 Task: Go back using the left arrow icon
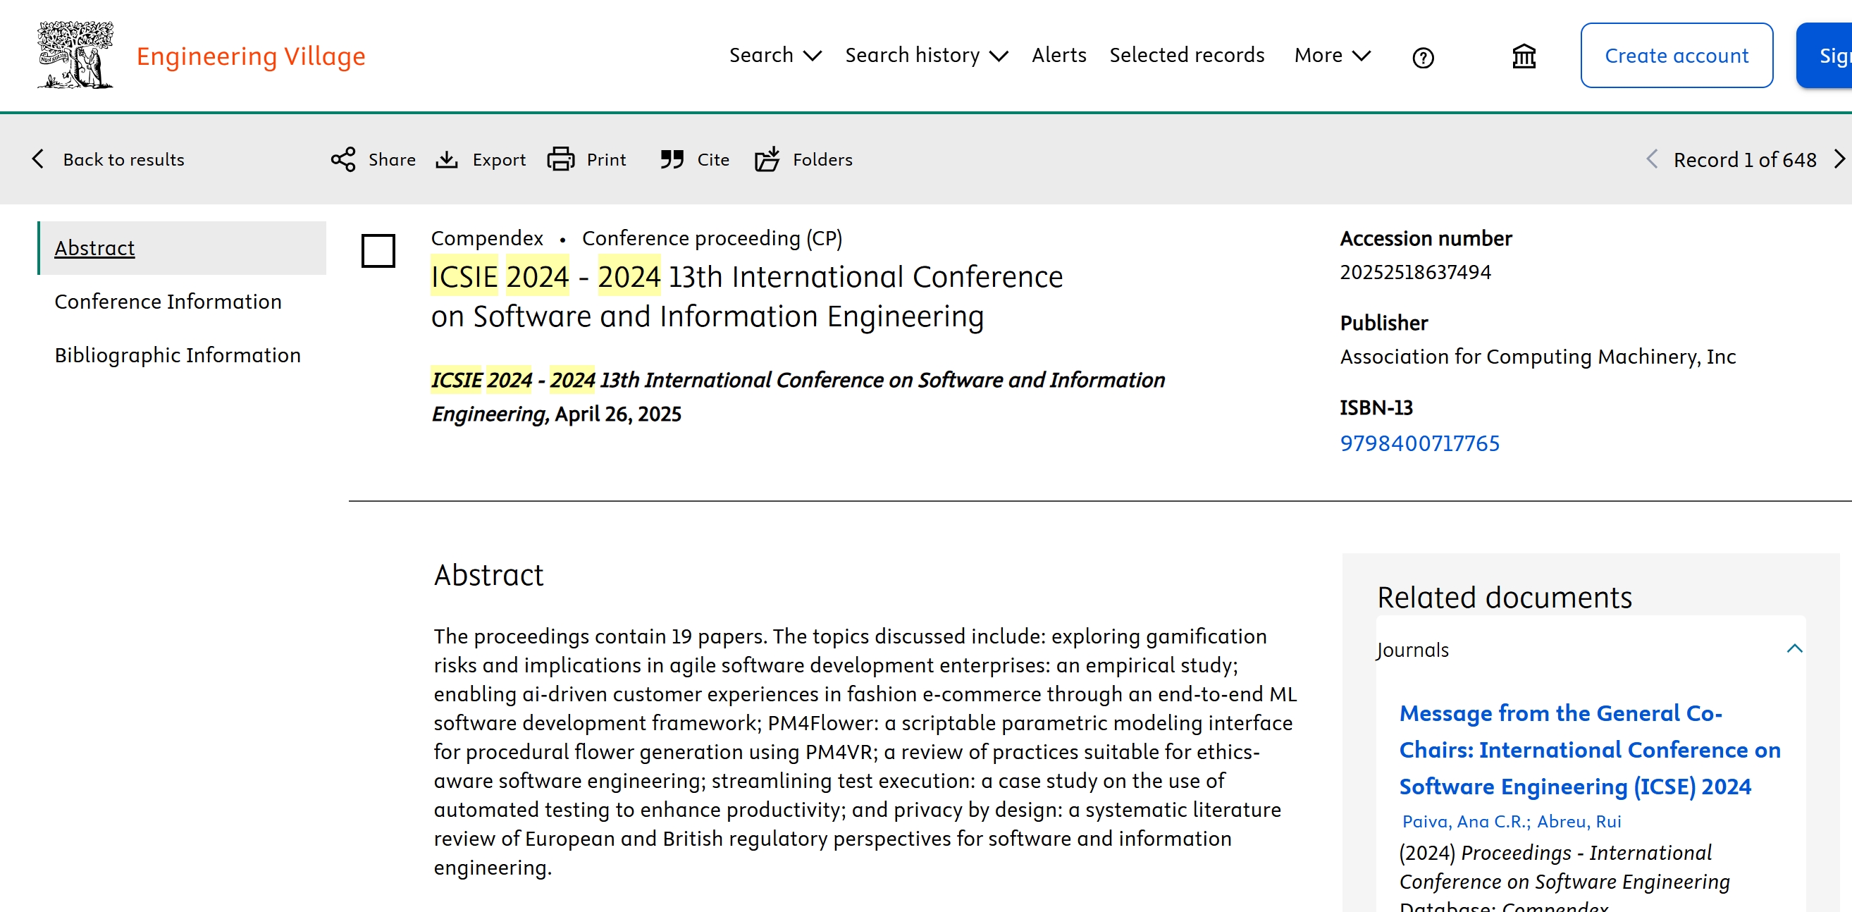tap(38, 159)
